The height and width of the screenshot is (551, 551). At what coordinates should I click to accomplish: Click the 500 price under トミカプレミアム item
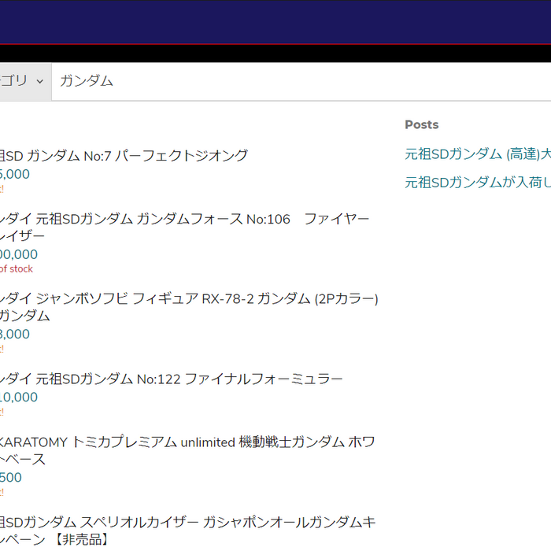point(11,478)
